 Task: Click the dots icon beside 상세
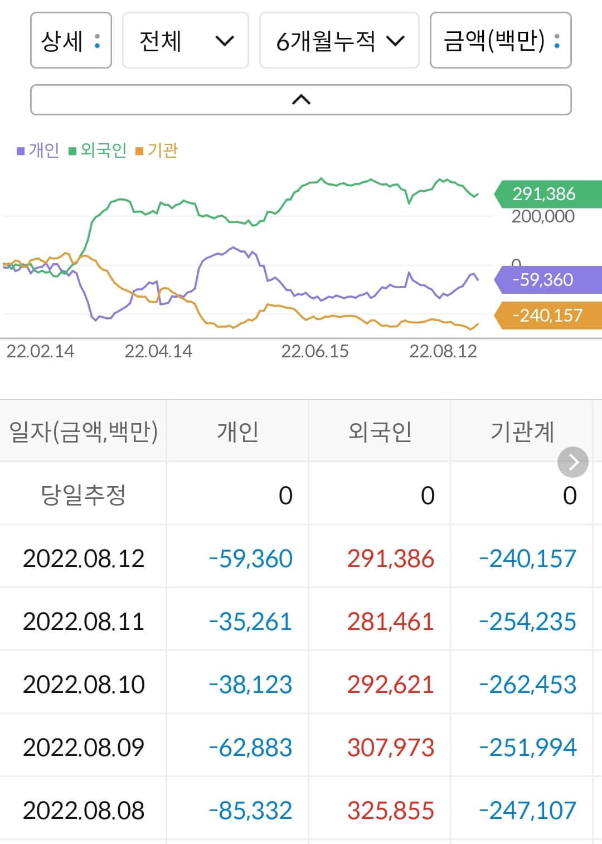click(96, 41)
